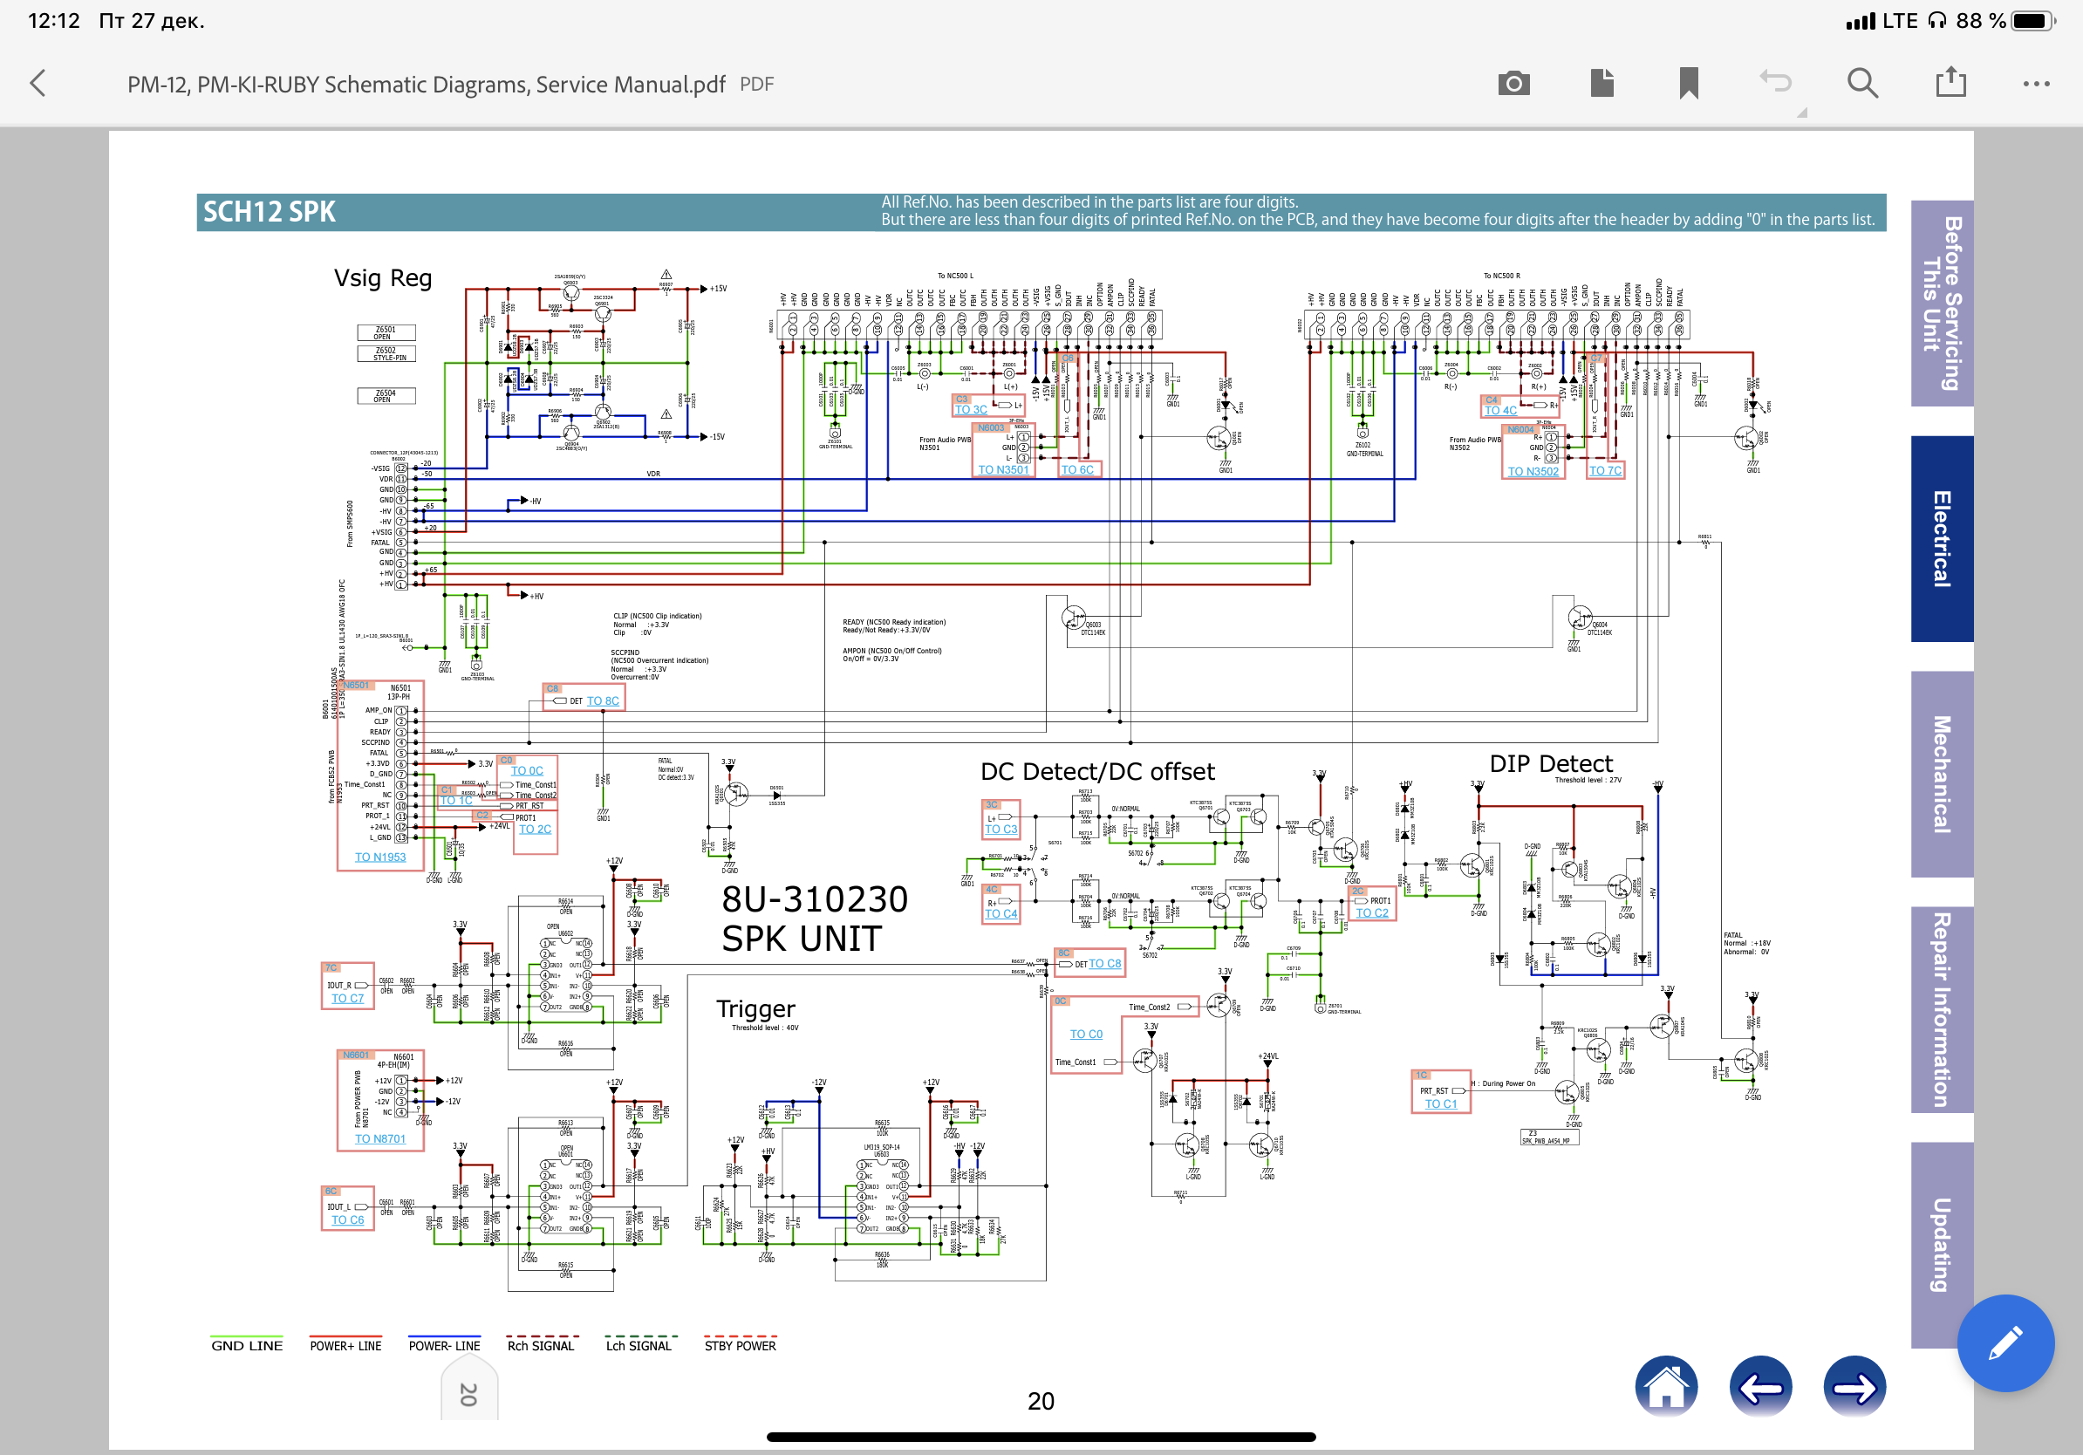2083x1455 pixels.
Task: Go to the manual's home page
Action: [x=1666, y=1386]
